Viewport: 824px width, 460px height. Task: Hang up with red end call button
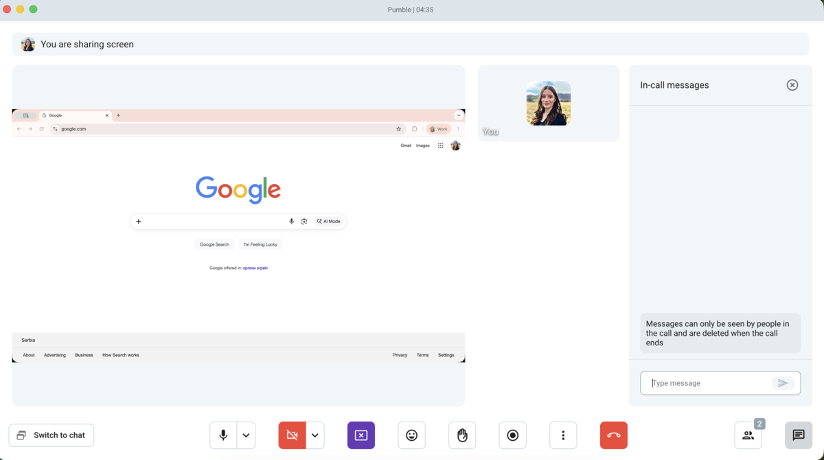point(613,435)
